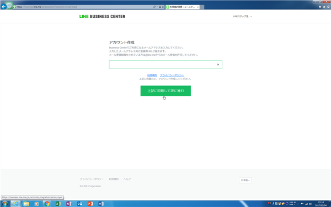Open the プライバシーポリシー link under the field

172,75
